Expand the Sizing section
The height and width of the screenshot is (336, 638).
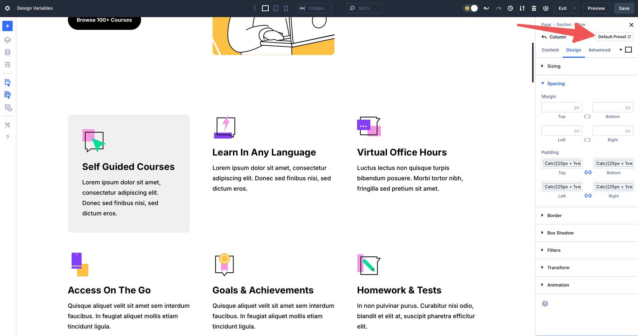(553, 66)
